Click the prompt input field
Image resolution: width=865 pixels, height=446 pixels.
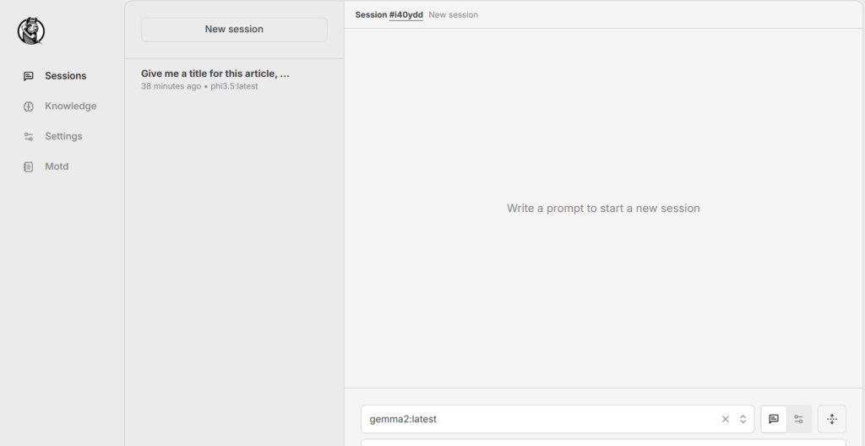[x=603, y=442]
